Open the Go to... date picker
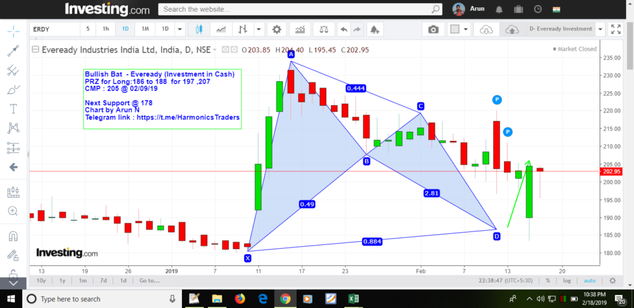Screen dimensions: 634x308 pyautogui.click(x=149, y=281)
